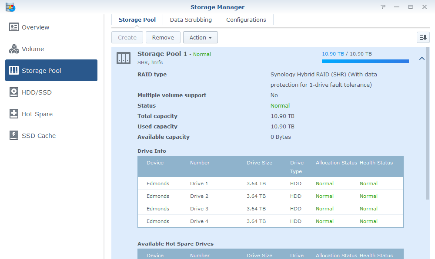Viewport: 435px width, 259px height.
Task: Click the 10.90 TB / 10.90 TB usage text
Action: 347,54
